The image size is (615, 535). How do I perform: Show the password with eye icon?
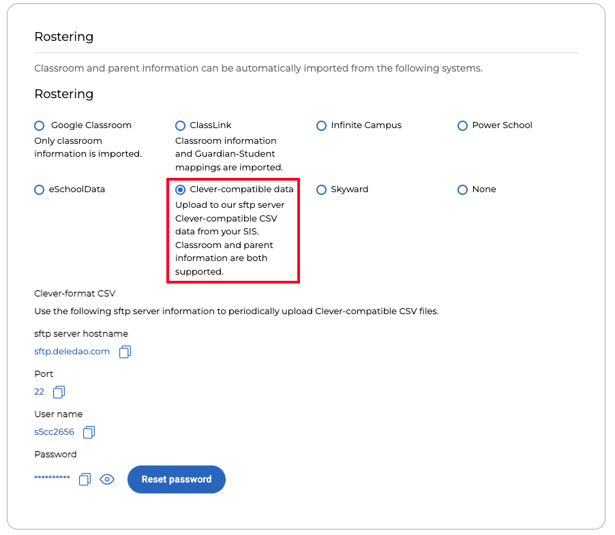(x=106, y=479)
